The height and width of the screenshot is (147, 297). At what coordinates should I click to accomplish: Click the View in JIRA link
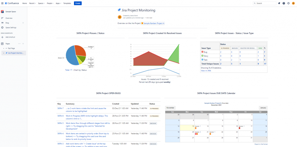tap(206, 70)
